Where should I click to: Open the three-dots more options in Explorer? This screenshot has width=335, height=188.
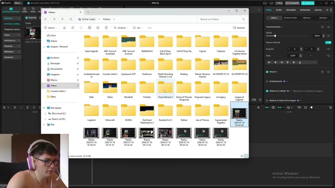[150, 28]
